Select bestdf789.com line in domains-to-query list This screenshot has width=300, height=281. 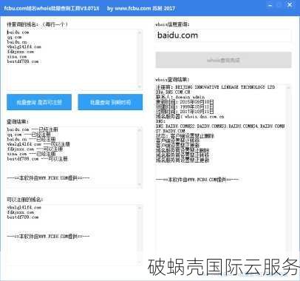tap(23, 61)
